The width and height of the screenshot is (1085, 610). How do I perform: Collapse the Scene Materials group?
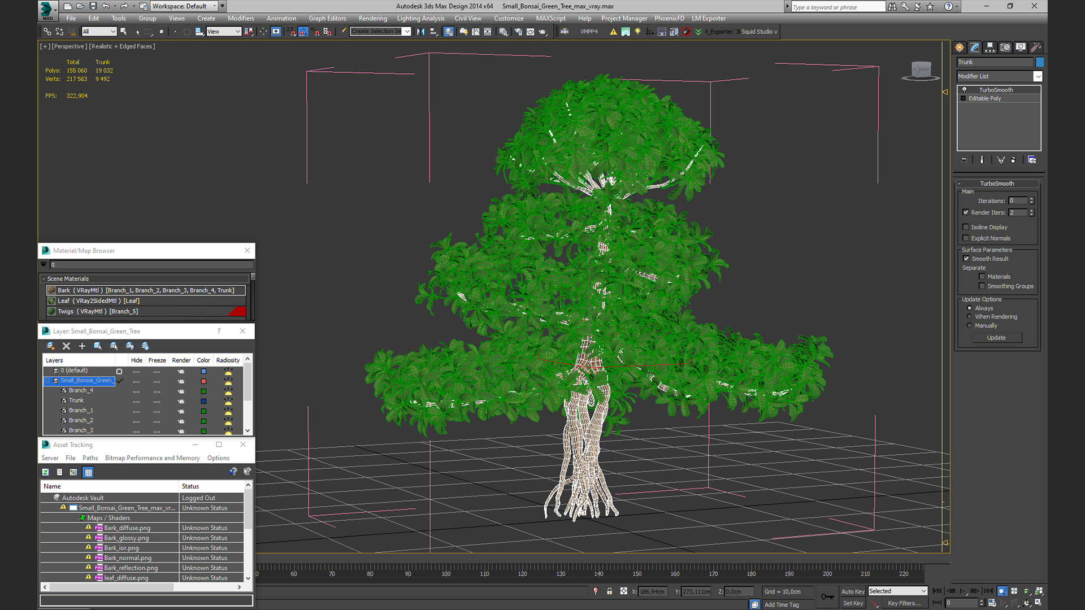44,279
